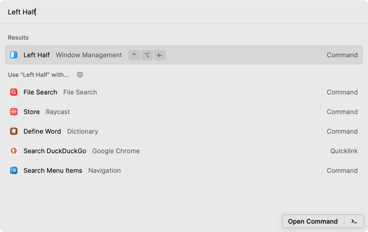Click Command label on Search Menu Items row
The image size is (368, 232).
point(342,171)
